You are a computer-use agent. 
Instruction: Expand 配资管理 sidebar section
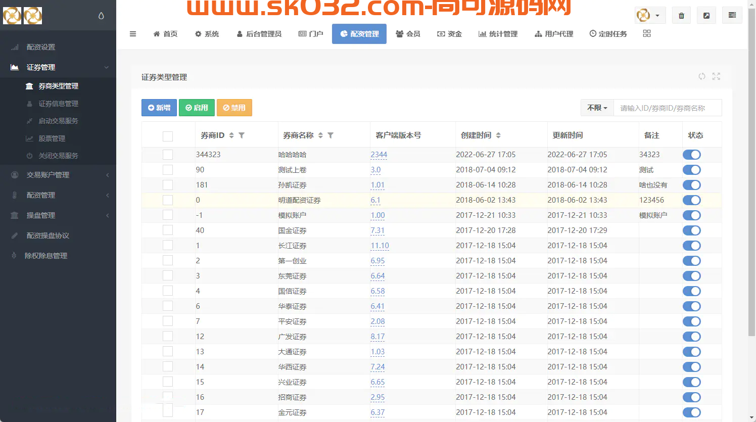coord(58,195)
